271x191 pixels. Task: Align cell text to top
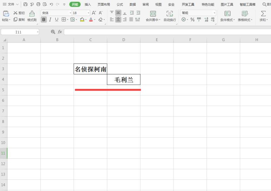(x=112, y=13)
